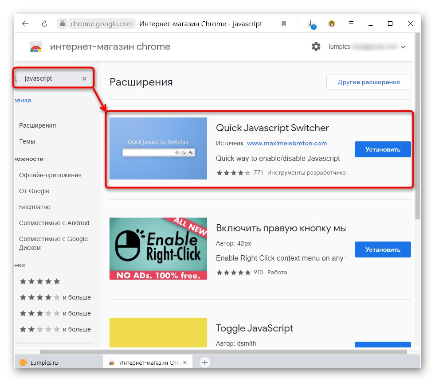Filter by two stars и больше
Image resolution: width=435 pixels, height=382 pixels.
[55, 329]
